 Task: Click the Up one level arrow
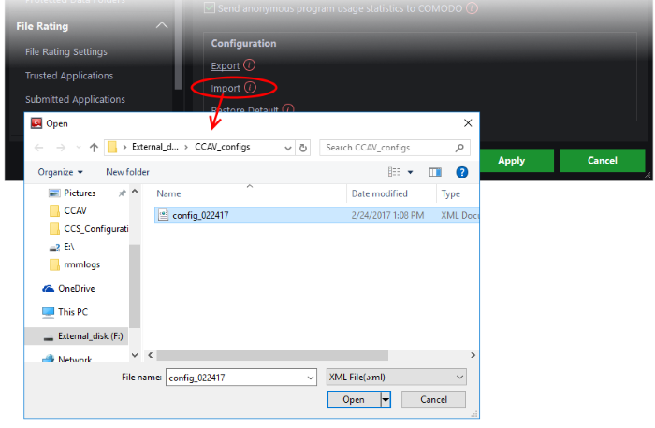point(94,148)
